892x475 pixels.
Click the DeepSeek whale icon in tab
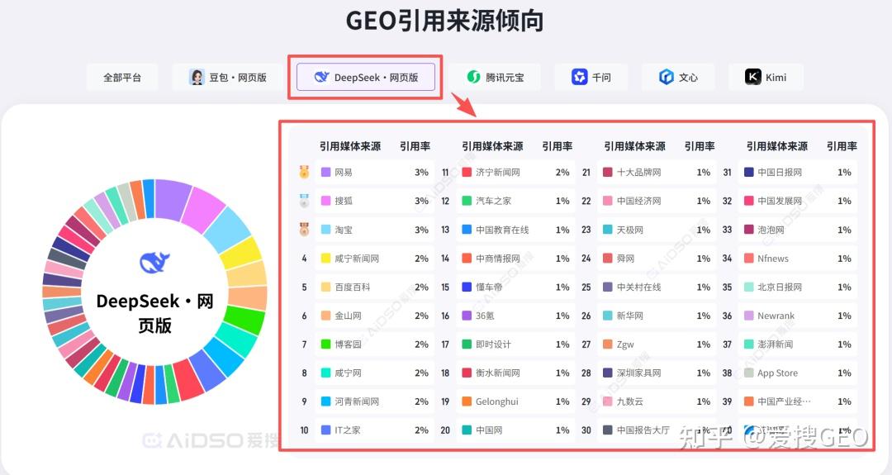(x=322, y=77)
